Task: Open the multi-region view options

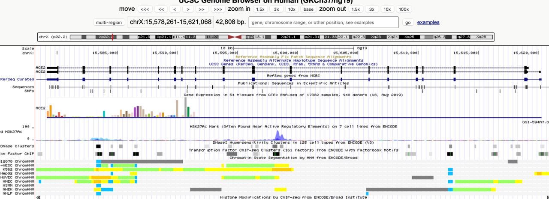Action: 109,22
